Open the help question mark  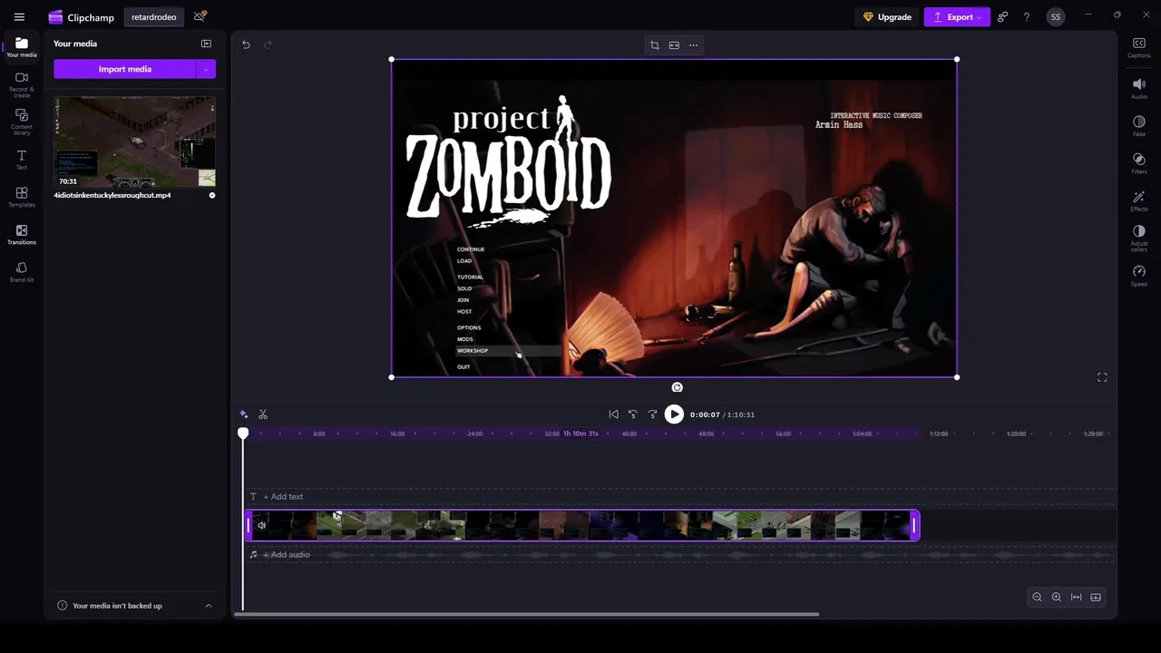coord(1027,17)
